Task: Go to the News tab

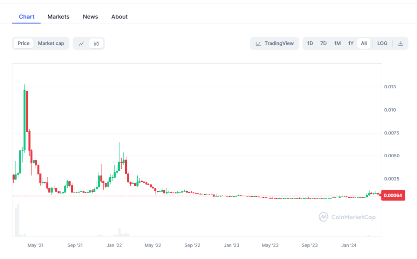Action: (x=90, y=17)
